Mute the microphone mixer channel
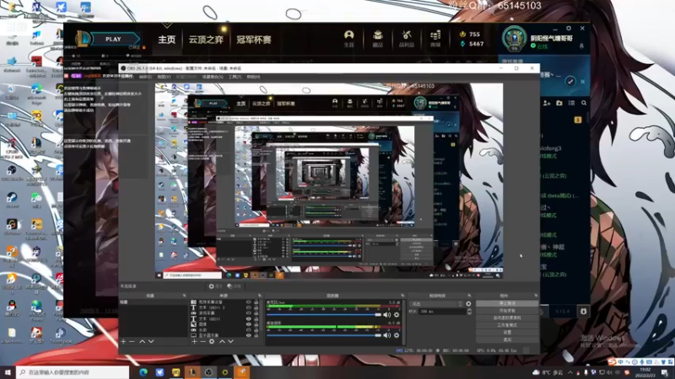The image size is (675, 379). (386, 315)
